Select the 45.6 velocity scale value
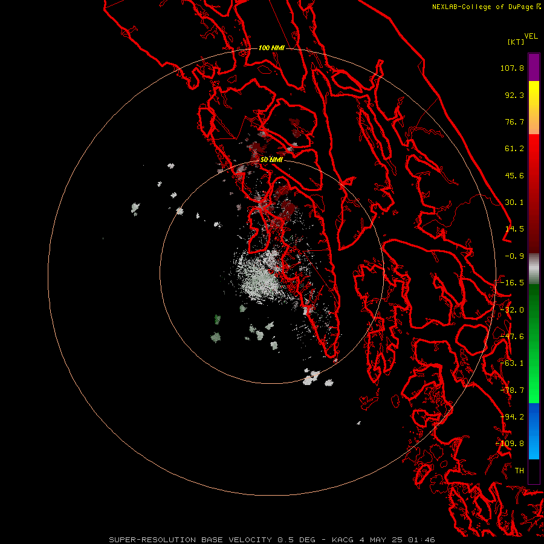The height and width of the screenshot is (544, 544). (x=514, y=175)
